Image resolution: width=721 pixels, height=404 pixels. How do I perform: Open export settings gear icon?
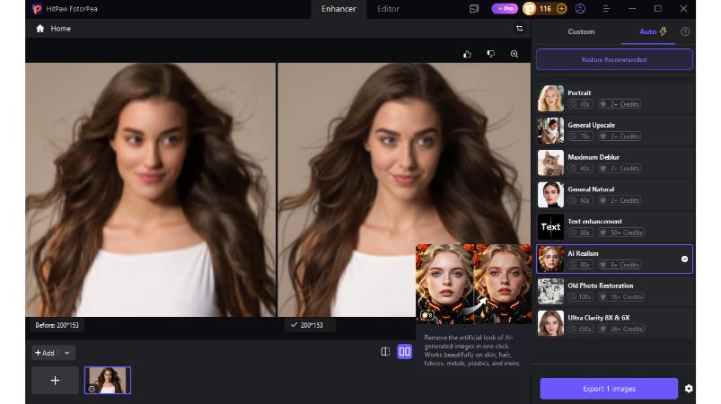pyautogui.click(x=689, y=389)
